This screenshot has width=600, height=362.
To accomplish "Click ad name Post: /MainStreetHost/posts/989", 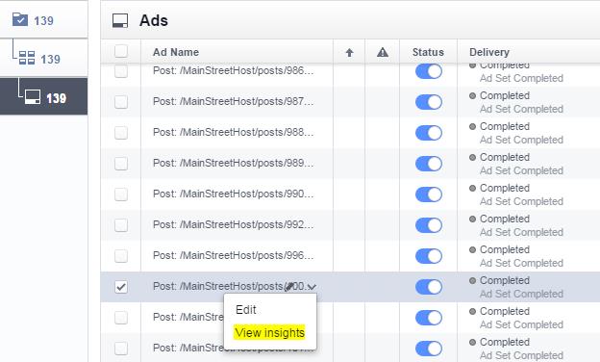I will click(x=233, y=163).
